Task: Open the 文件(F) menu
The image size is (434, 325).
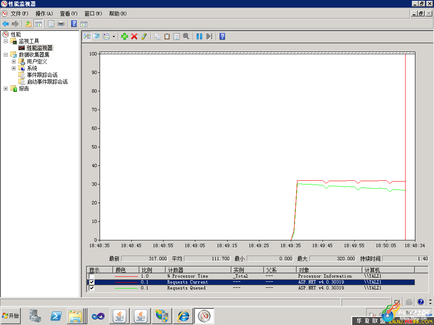Action: coord(19,14)
